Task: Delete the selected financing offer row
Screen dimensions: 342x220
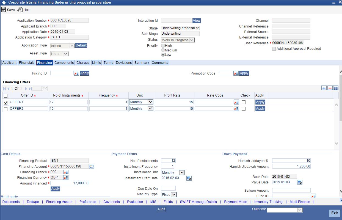Action: [x=330, y=88]
